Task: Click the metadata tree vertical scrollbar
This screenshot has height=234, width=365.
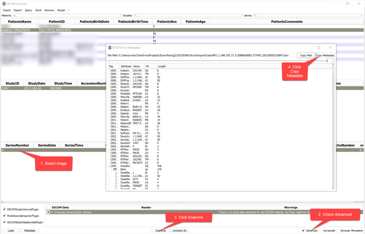Action: click(x=333, y=126)
